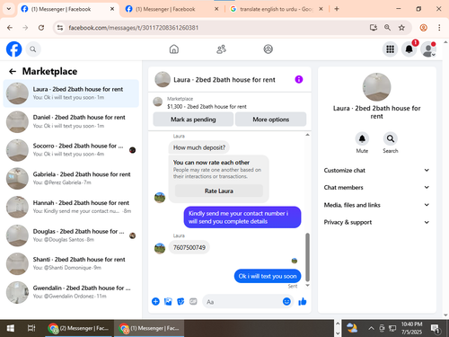Open the Facebook logo home link
This screenshot has width=449, height=337.
[13, 49]
